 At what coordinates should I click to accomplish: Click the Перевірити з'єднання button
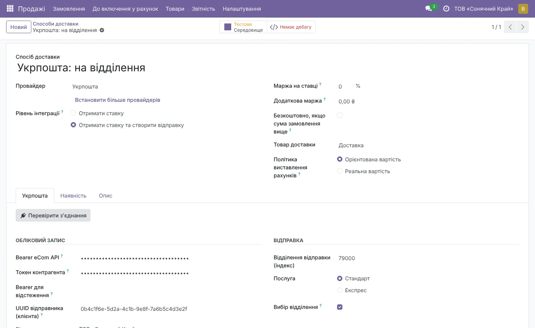pos(53,215)
